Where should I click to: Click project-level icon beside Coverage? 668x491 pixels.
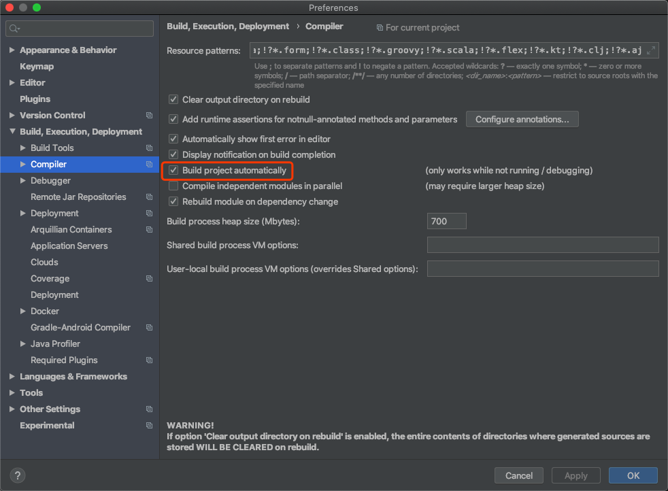tap(149, 279)
